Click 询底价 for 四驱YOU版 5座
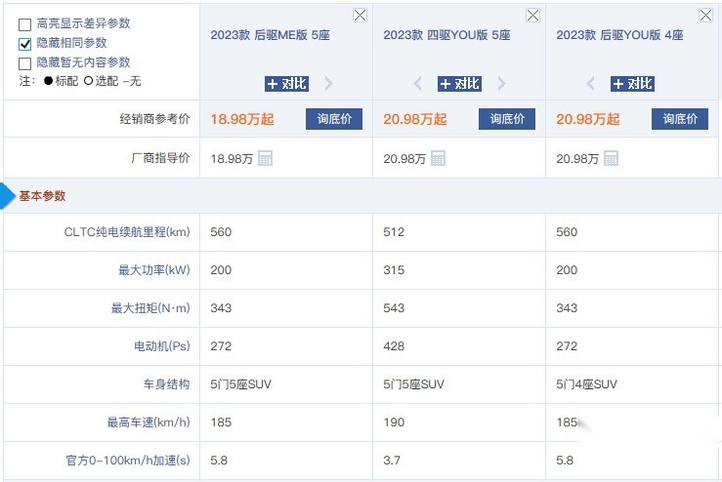 point(507,119)
